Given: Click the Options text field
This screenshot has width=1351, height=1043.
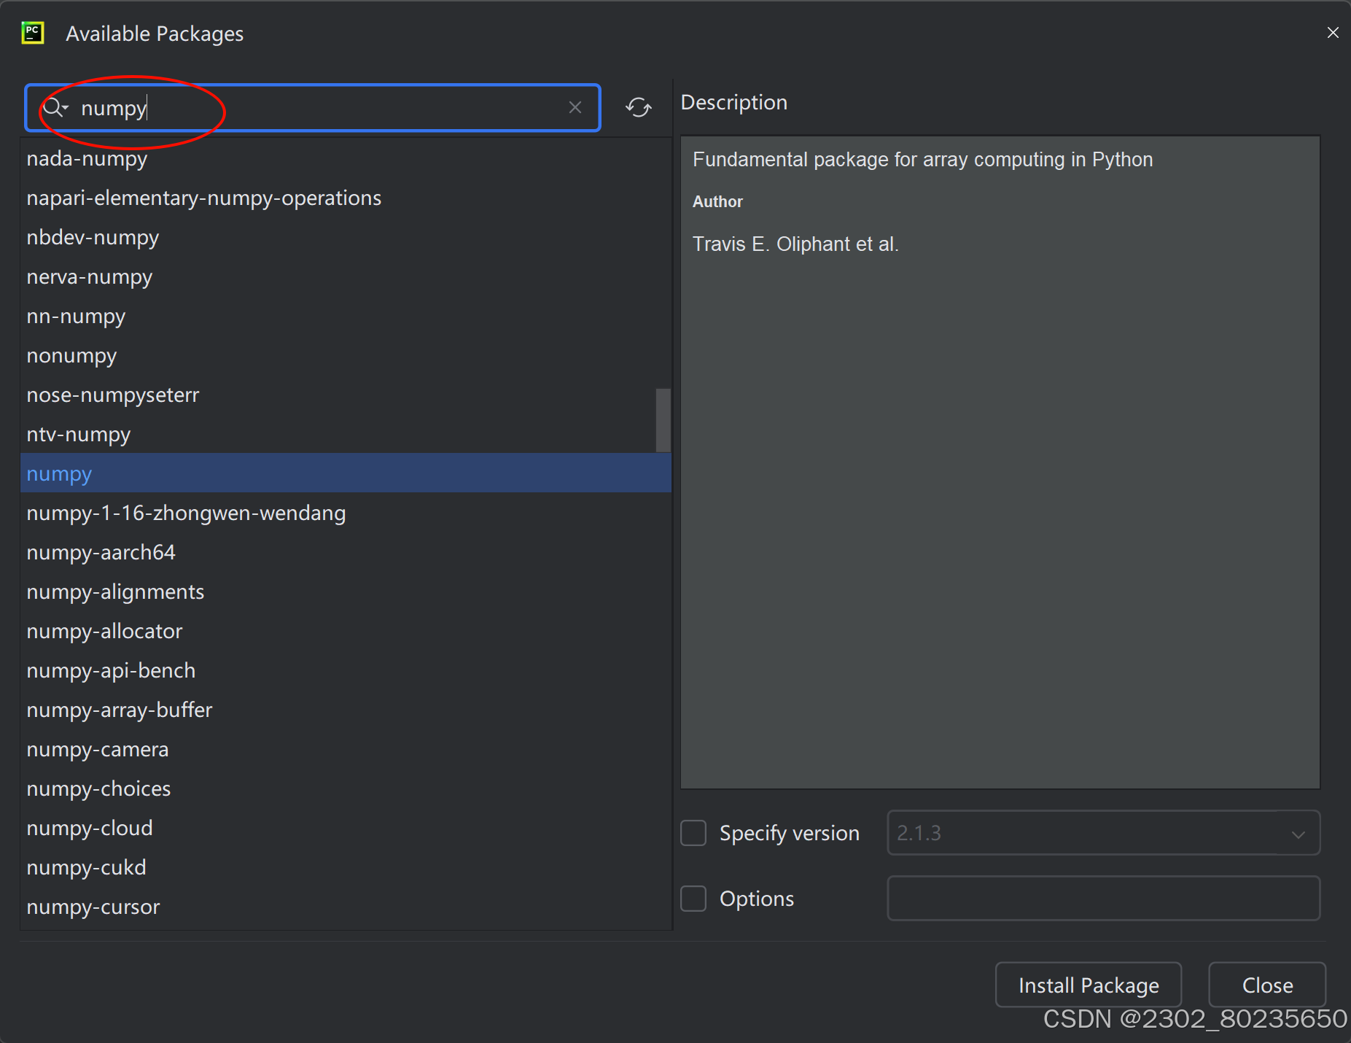Looking at the screenshot, I should point(1104,899).
